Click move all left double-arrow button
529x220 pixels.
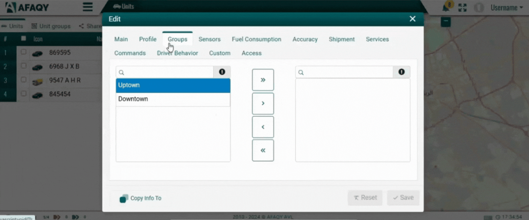(263, 150)
